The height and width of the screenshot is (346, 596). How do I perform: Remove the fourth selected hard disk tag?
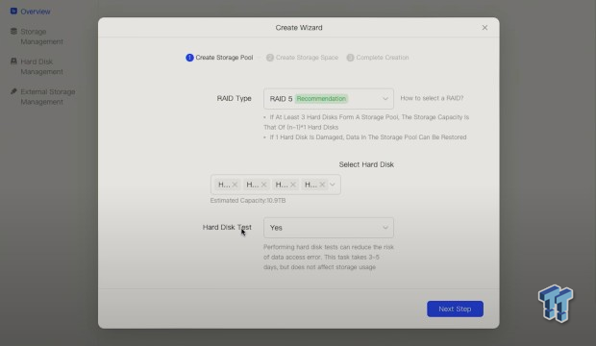click(x=322, y=185)
